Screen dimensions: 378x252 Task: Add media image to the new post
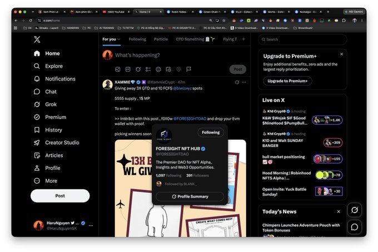tap(118, 69)
